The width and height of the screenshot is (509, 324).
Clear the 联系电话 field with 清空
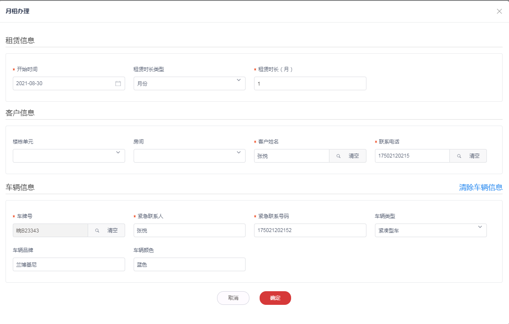[x=474, y=156]
